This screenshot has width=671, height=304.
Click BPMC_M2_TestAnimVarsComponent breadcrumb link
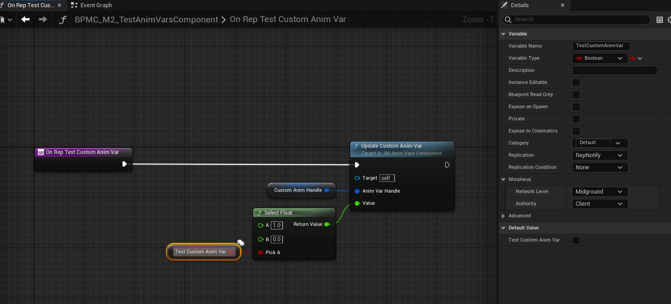pyautogui.click(x=146, y=20)
